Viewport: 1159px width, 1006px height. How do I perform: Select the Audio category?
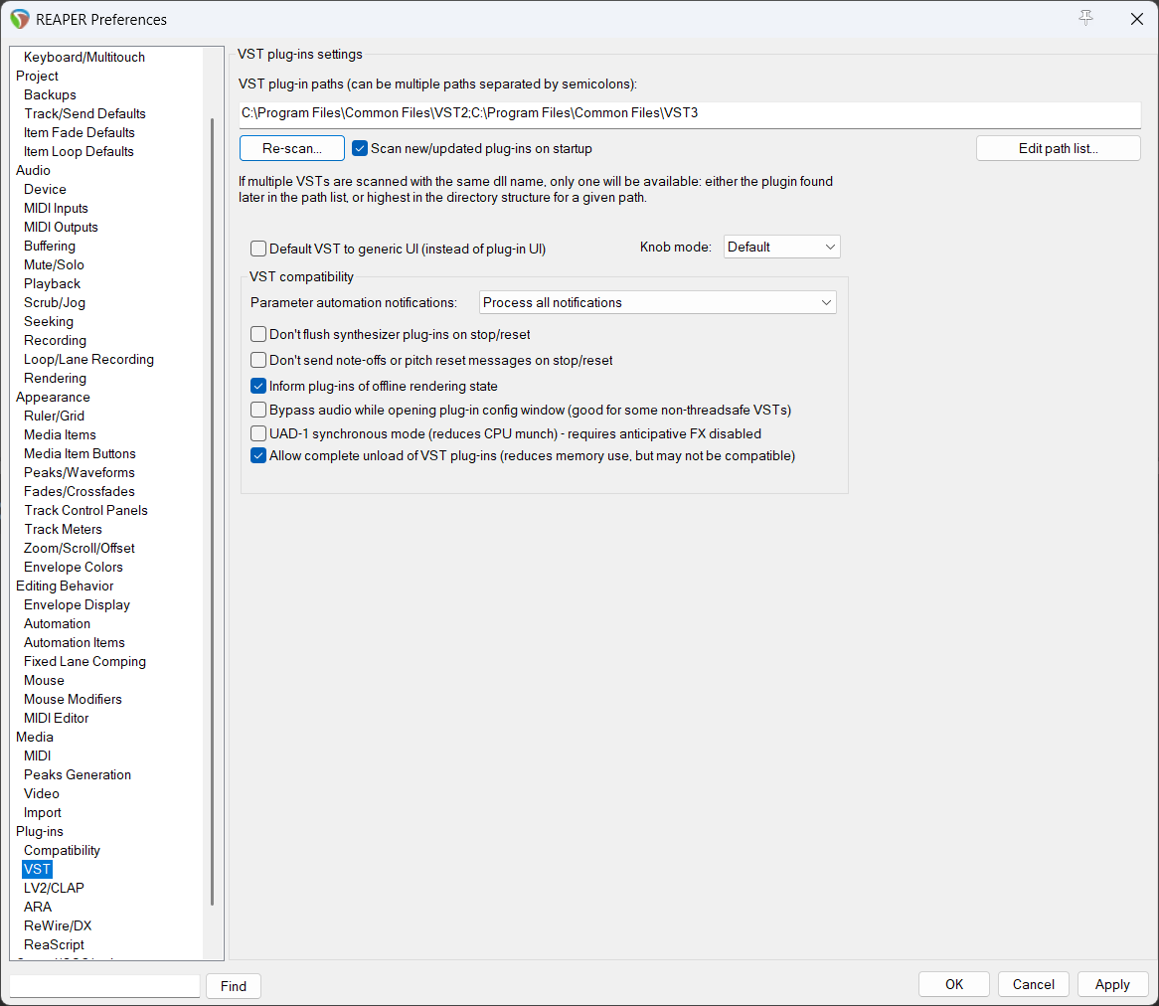[33, 170]
